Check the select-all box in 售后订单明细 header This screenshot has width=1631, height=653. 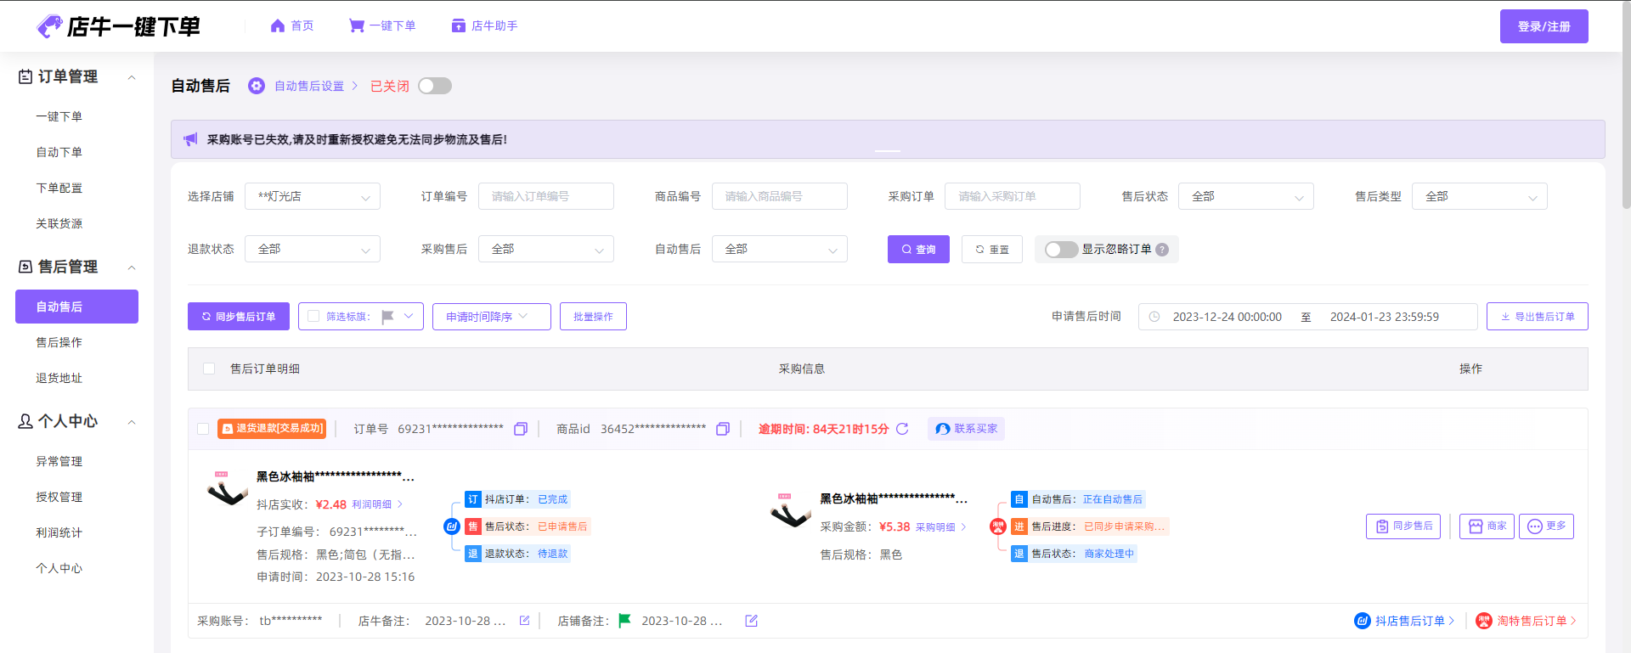tap(209, 369)
